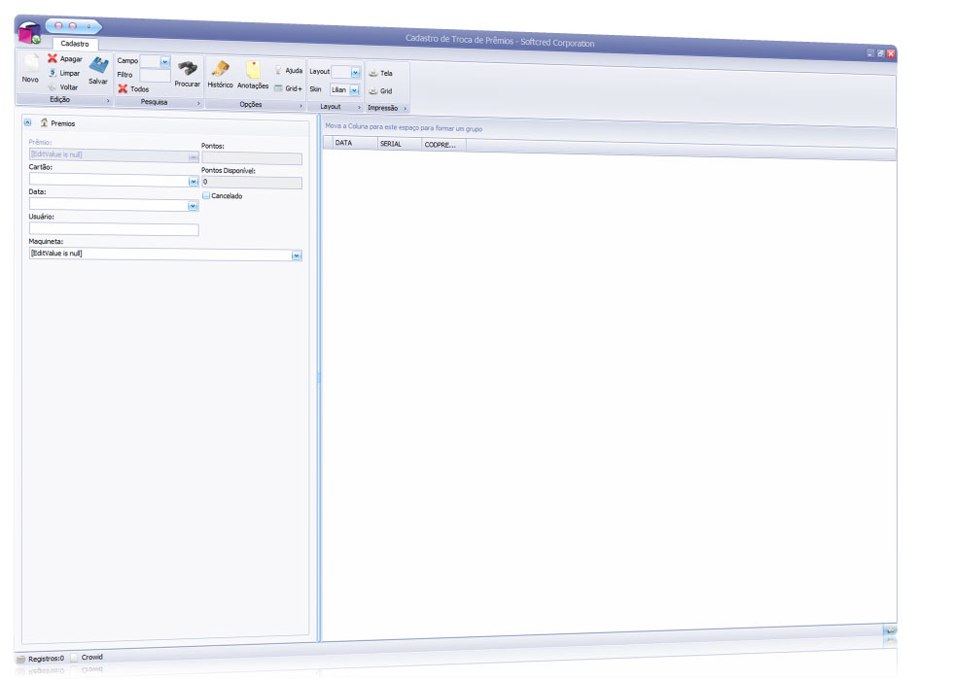The image size is (955, 680).
Task: Click the Novo blank page icon
Action: [x=30, y=63]
